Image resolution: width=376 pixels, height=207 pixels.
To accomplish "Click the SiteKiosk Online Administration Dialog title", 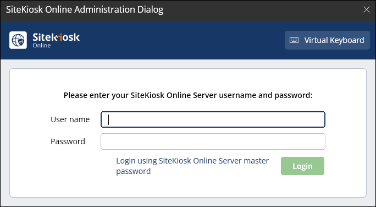I will [85, 9].
